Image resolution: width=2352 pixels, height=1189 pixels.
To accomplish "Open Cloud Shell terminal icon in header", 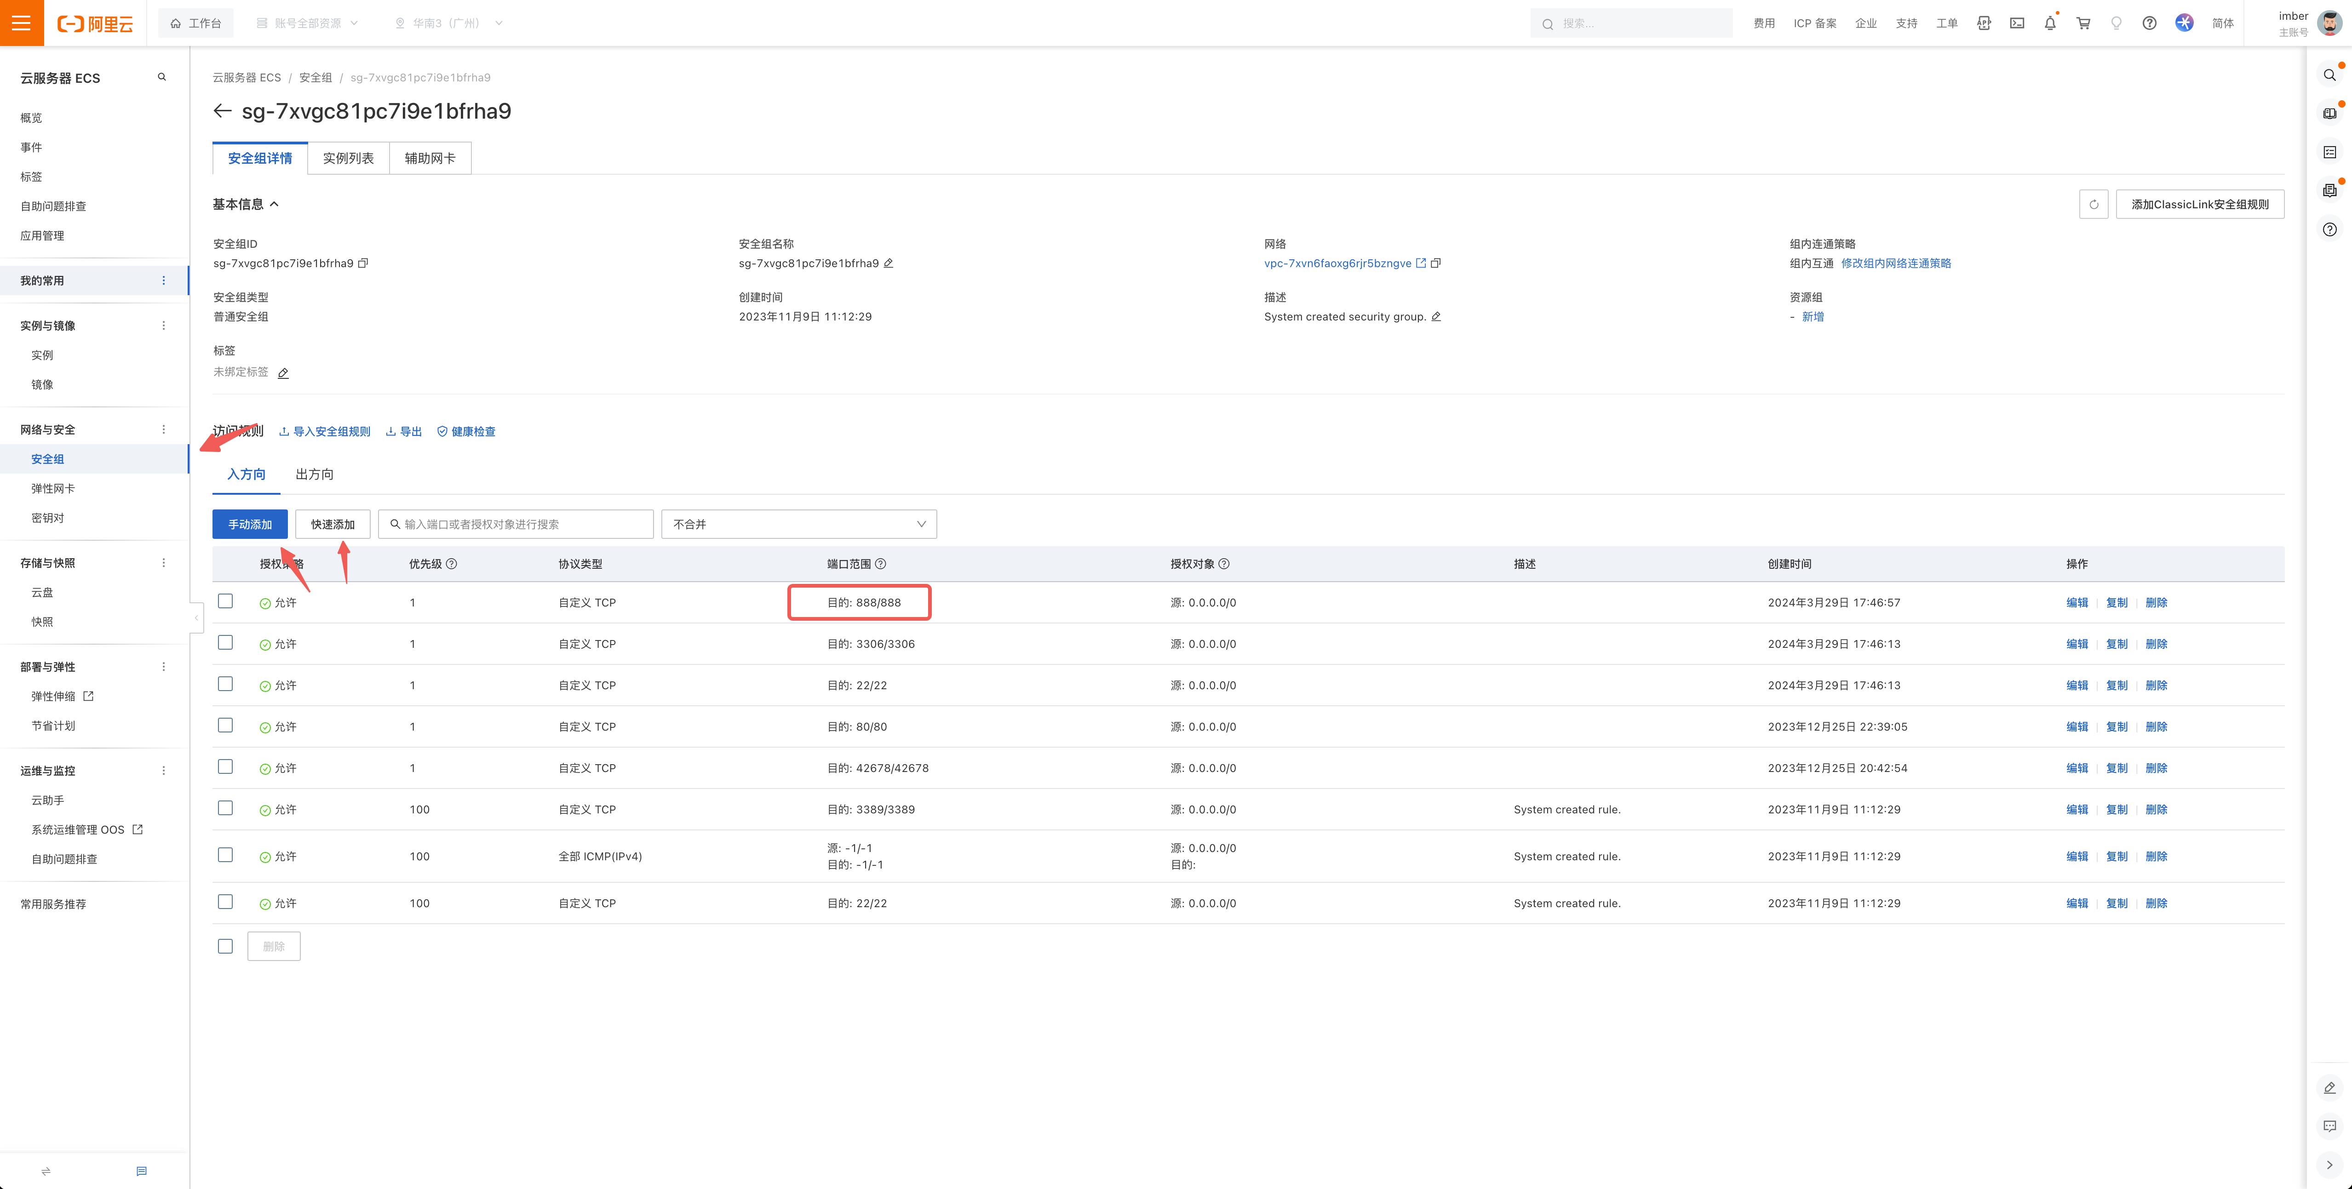I will click(2017, 24).
